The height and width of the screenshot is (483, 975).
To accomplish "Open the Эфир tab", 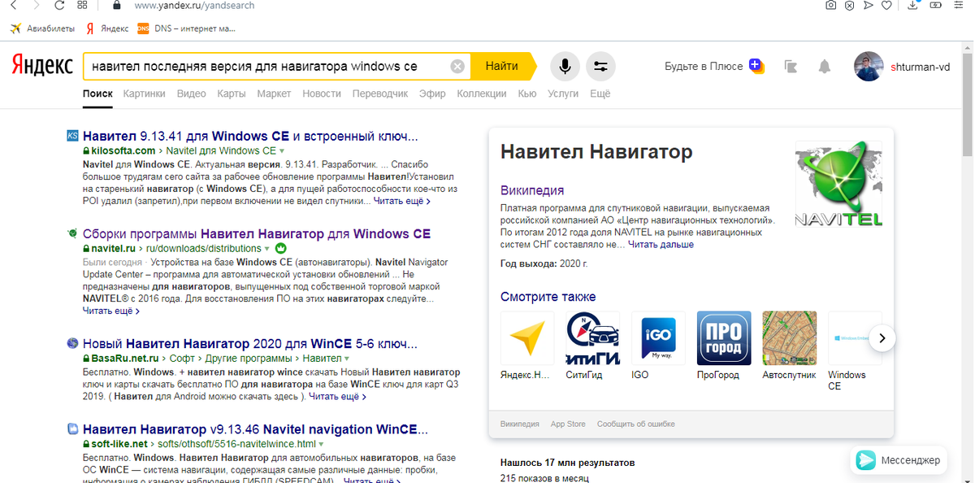I will [x=432, y=94].
